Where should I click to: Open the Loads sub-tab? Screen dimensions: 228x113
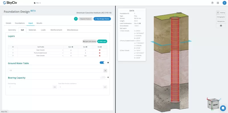coord(43,30)
